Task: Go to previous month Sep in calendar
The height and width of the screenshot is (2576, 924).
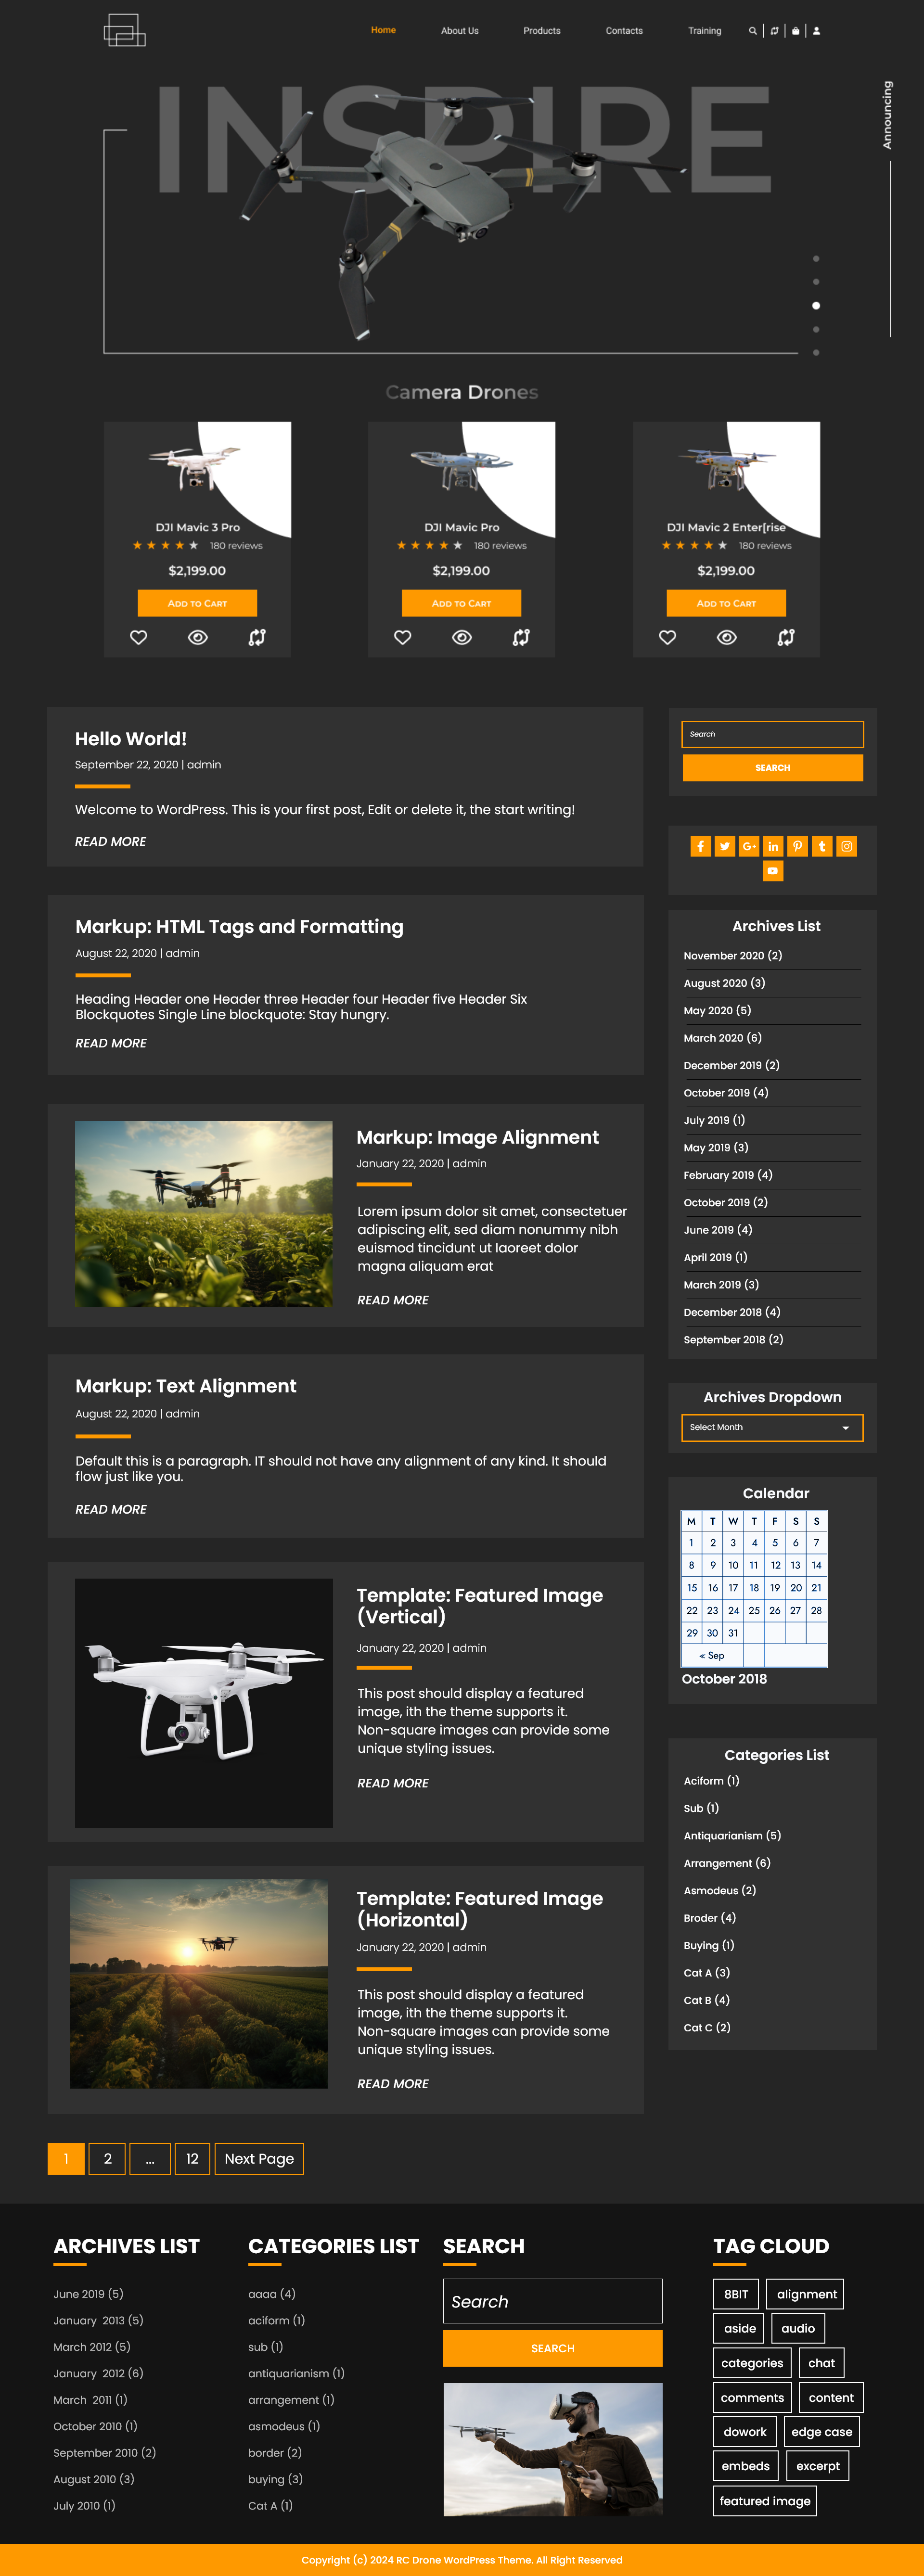Action: point(712,1656)
